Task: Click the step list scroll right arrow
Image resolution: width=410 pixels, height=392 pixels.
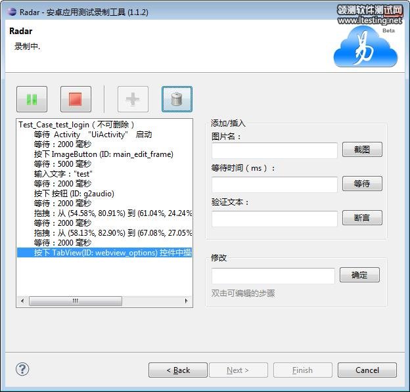Action: point(188,301)
